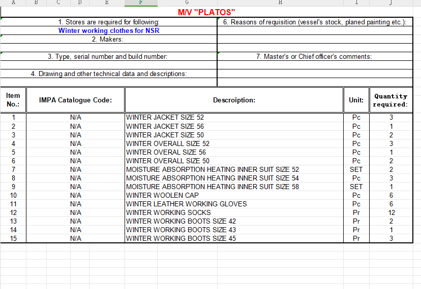This screenshot has width=421, height=289.
Task: Click "4. Drawing and other technical data" cell
Action: [x=109, y=74]
